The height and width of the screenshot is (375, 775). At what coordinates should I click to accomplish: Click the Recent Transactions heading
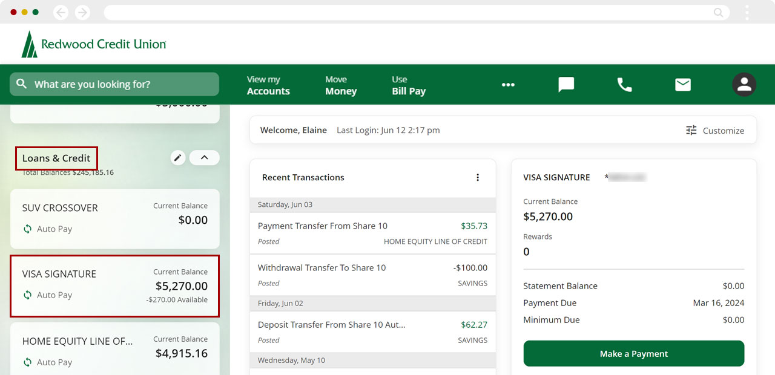coord(303,177)
